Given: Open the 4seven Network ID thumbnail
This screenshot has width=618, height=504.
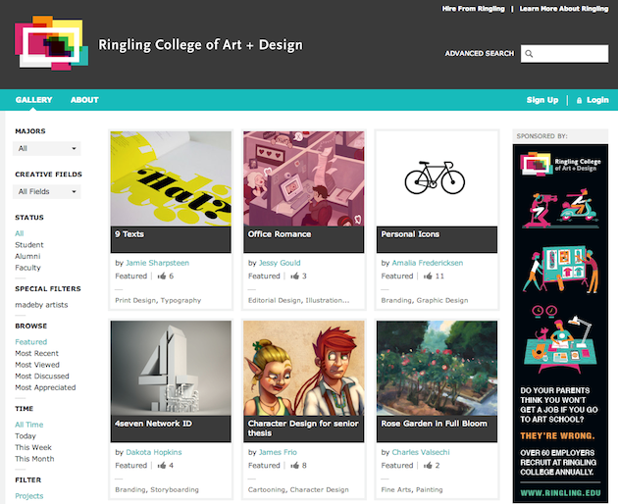Looking at the screenshot, I should tap(171, 368).
